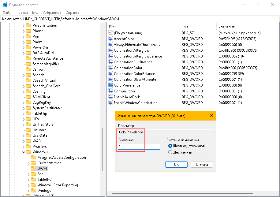Click the Значение input field
Image resolution: width=280 pixels, height=197 pixels.
[139, 147]
